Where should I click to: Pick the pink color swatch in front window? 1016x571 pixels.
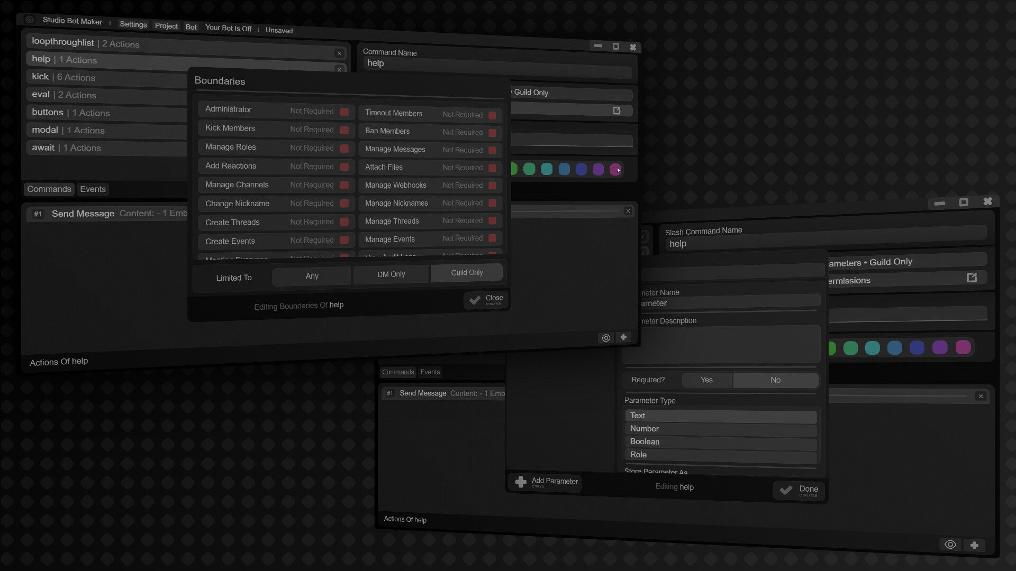click(x=615, y=169)
